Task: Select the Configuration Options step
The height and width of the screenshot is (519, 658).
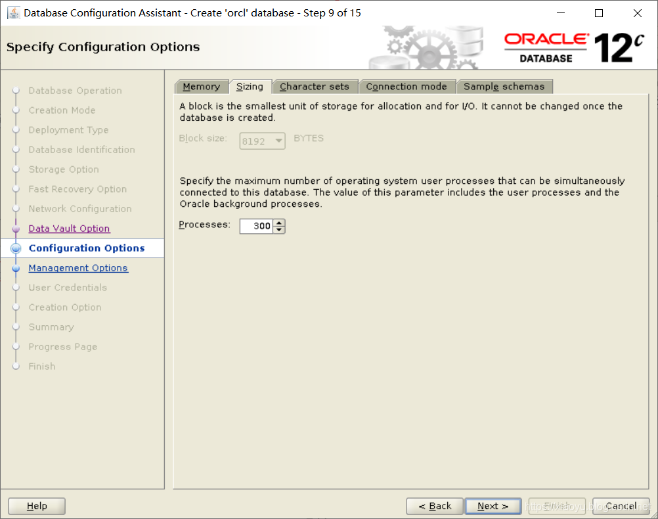Action: [x=87, y=248]
